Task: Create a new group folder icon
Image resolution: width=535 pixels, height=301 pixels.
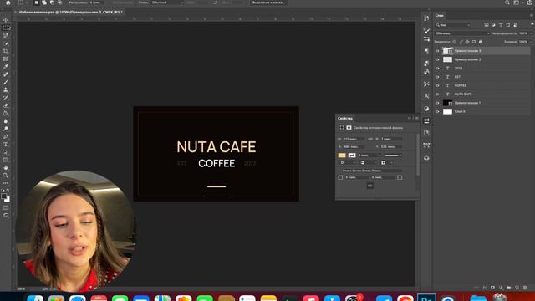Action: click(509, 288)
